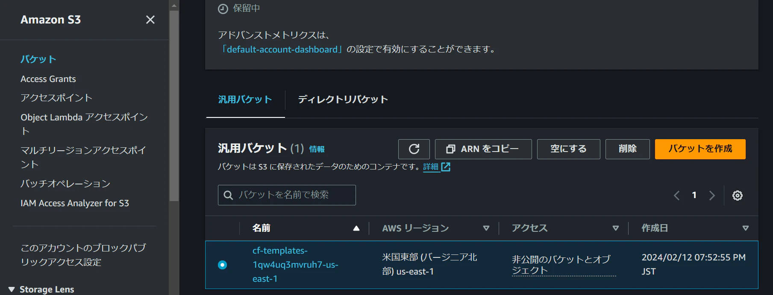Open Access Grants in the sidebar
The width and height of the screenshot is (773, 295).
[x=48, y=79]
